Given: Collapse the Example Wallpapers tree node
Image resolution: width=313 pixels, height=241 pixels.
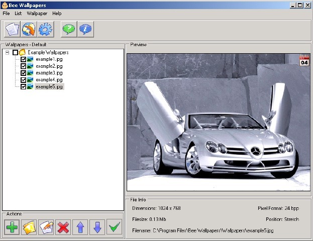Looking at the screenshot, I should 7,53.
